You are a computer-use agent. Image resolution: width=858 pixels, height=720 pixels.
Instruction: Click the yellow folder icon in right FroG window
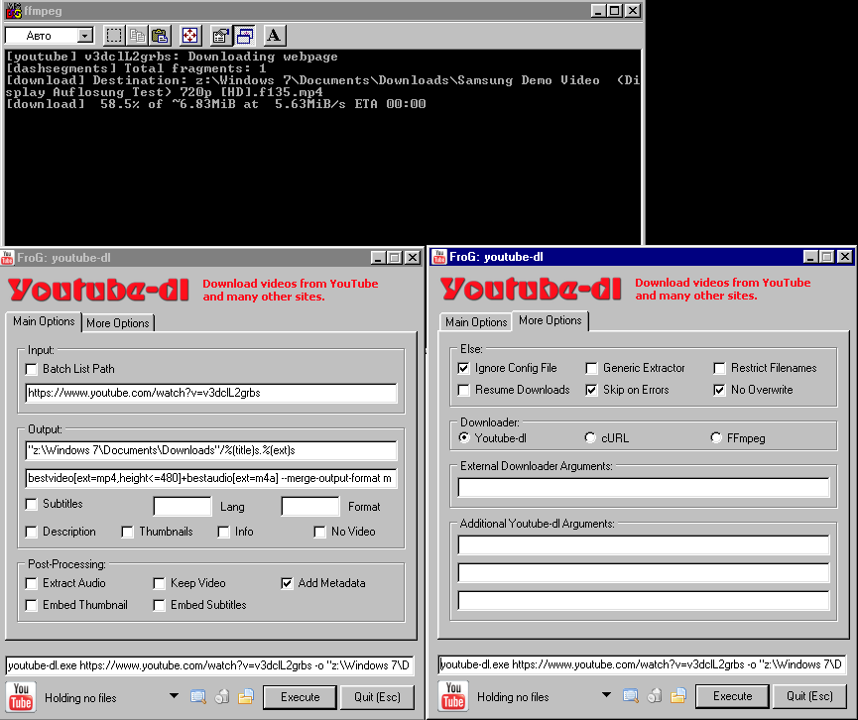coord(678,695)
